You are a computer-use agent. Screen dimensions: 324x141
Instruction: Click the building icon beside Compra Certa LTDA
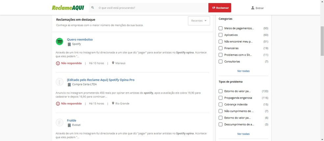click(69, 85)
